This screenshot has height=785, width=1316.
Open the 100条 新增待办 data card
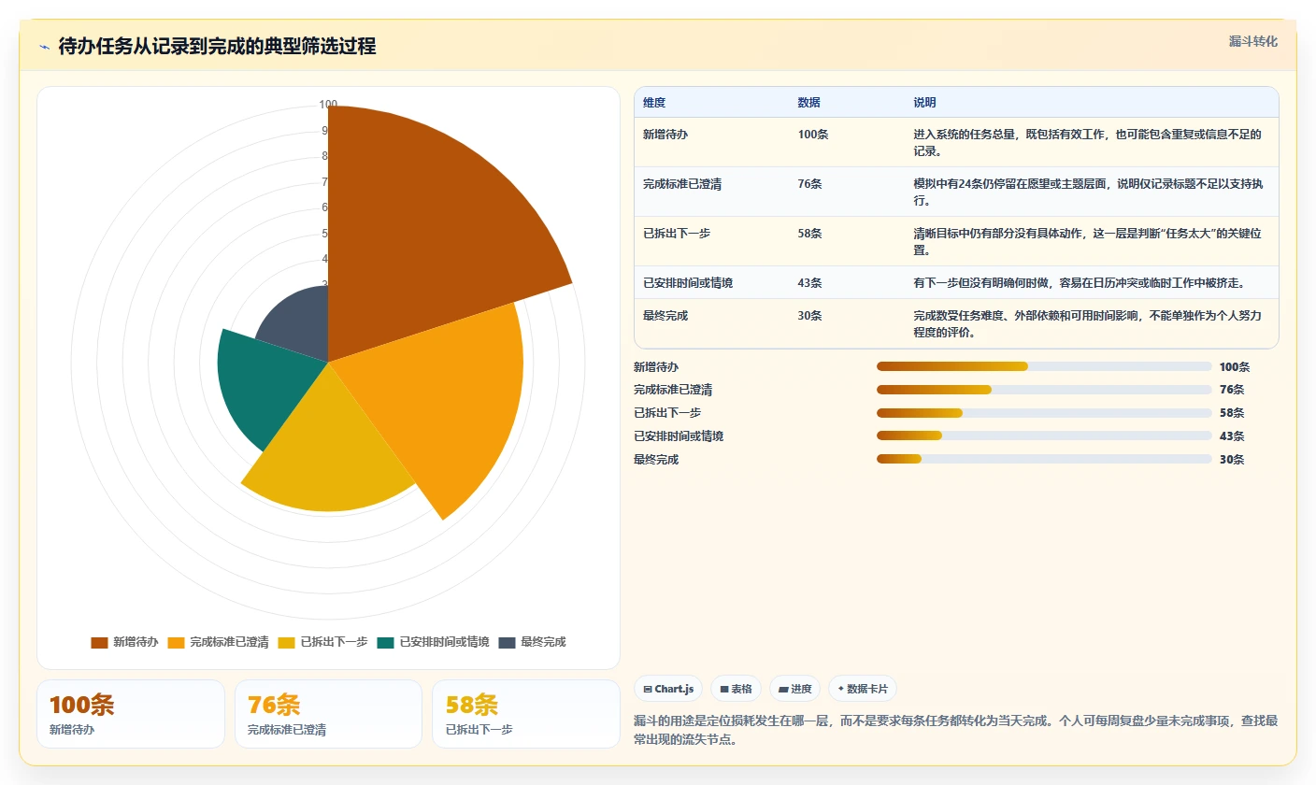(131, 714)
